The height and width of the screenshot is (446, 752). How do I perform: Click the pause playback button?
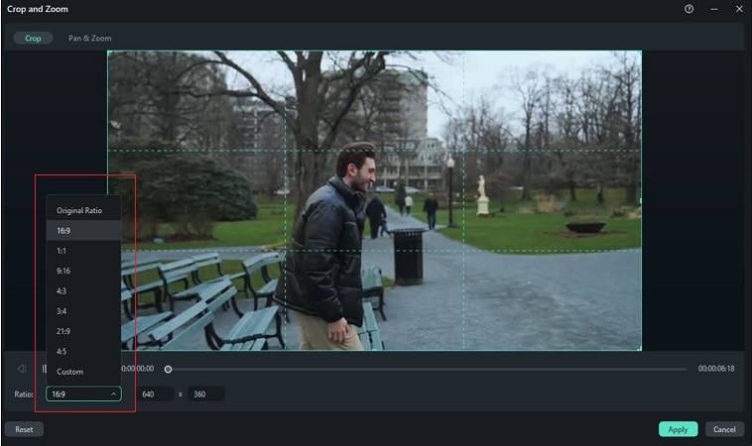[x=44, y=369]
